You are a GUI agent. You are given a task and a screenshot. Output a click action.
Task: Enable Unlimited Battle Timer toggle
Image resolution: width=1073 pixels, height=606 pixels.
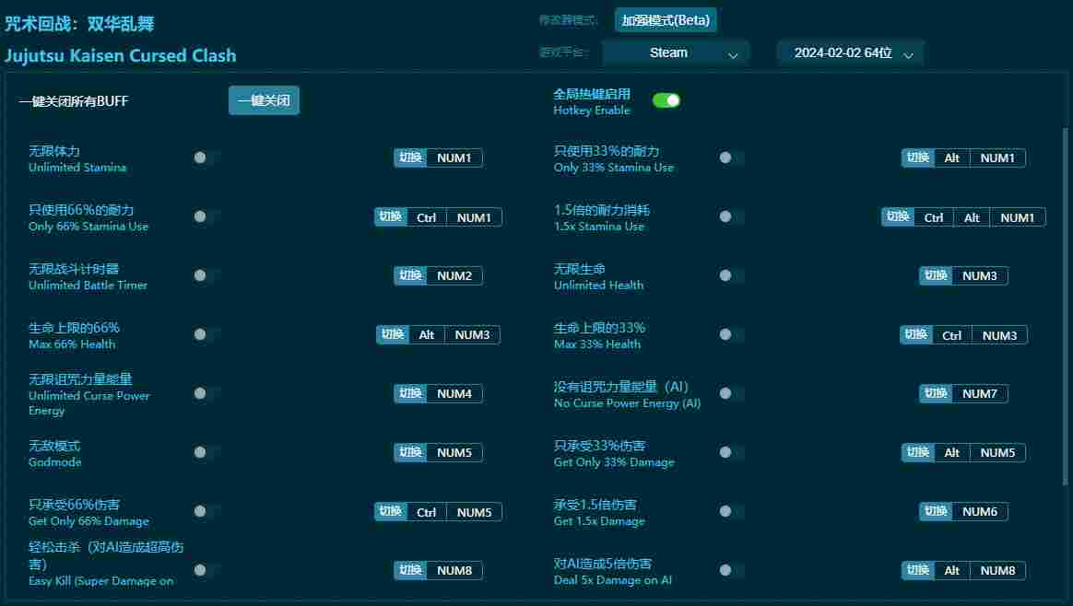(x=206, y=275)
